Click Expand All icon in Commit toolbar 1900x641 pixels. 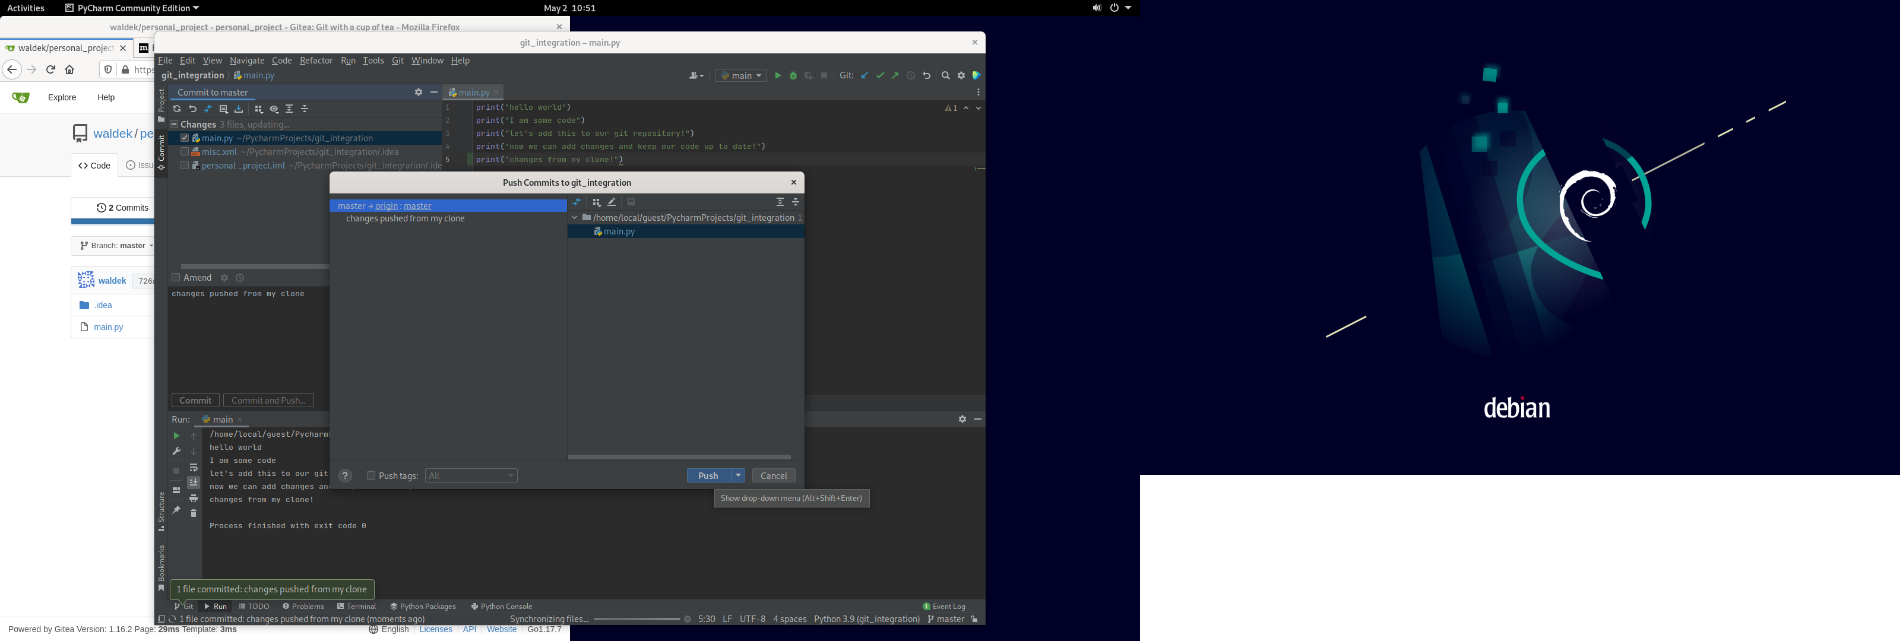click(x=290, y=109)
